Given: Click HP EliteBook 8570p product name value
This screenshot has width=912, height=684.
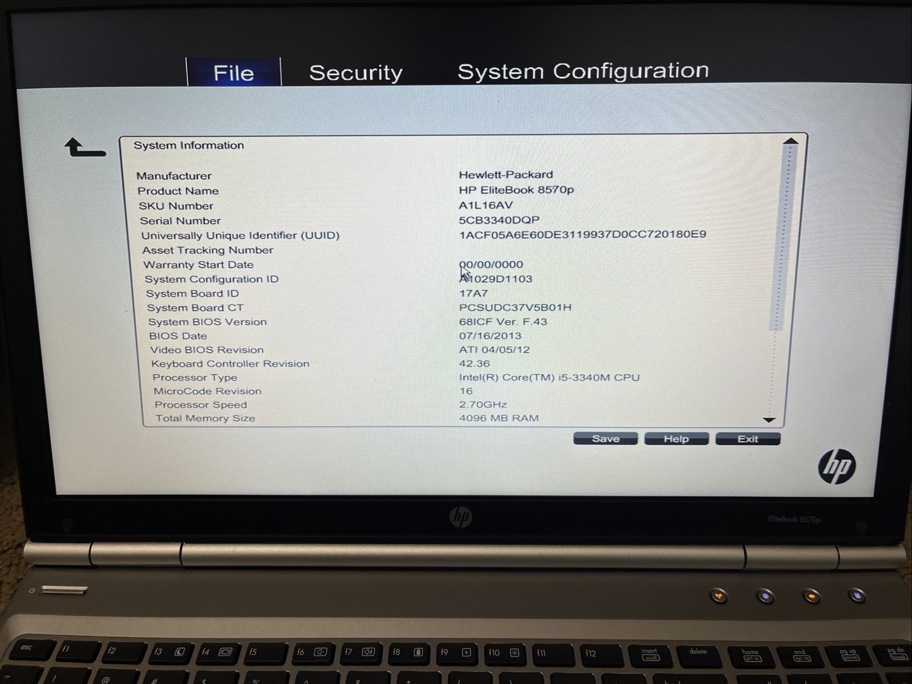Looking at the screenshot, I should point(516,190).
